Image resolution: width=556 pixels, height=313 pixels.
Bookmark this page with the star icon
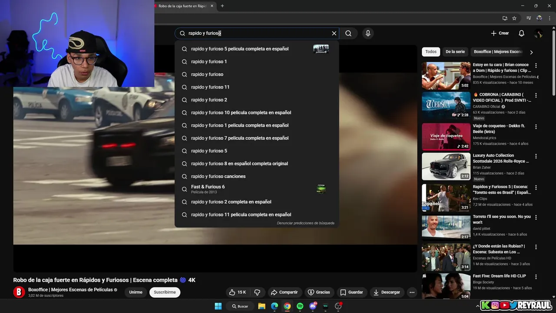pos(514,18)
